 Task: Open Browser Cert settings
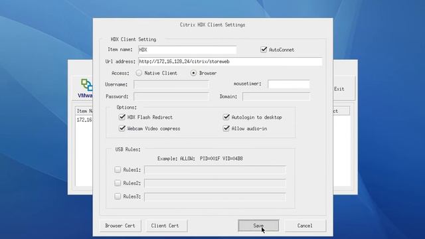[x=120, y=226]
